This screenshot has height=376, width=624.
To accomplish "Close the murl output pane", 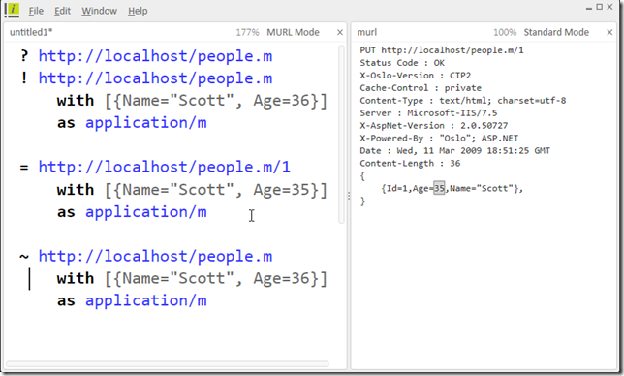I will 609,32.
